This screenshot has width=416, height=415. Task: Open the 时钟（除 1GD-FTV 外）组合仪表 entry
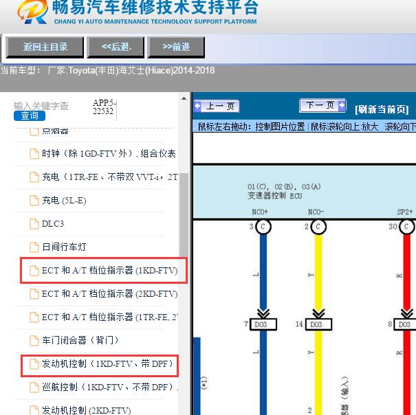coord(109,153)
